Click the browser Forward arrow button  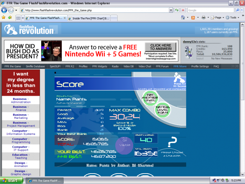point(11,10)
